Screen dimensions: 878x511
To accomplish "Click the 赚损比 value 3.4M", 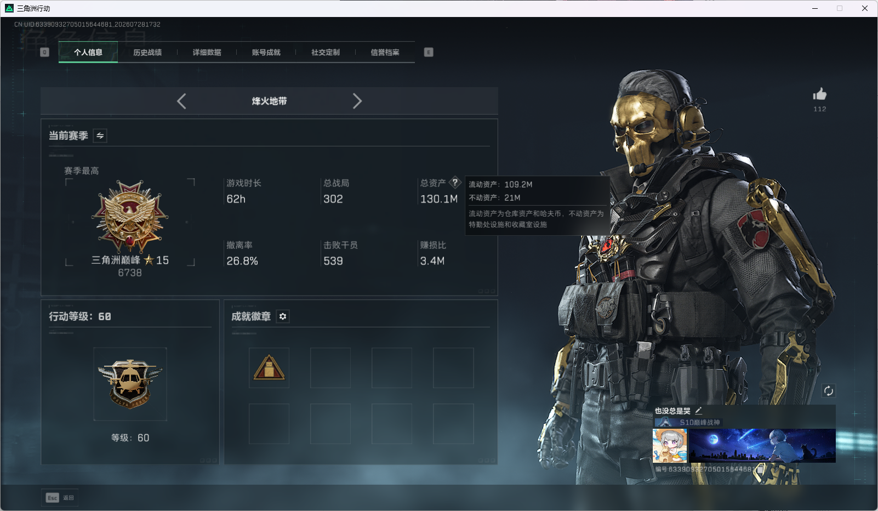I will pos(432,261).
